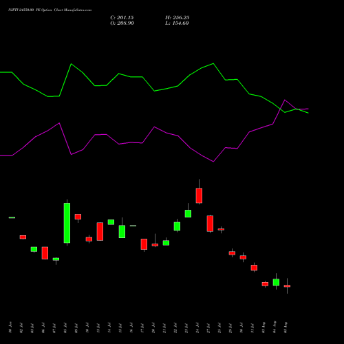Select the 30 Jun date label on the axis
Screen dimensions: 344x344
(10, 327)
